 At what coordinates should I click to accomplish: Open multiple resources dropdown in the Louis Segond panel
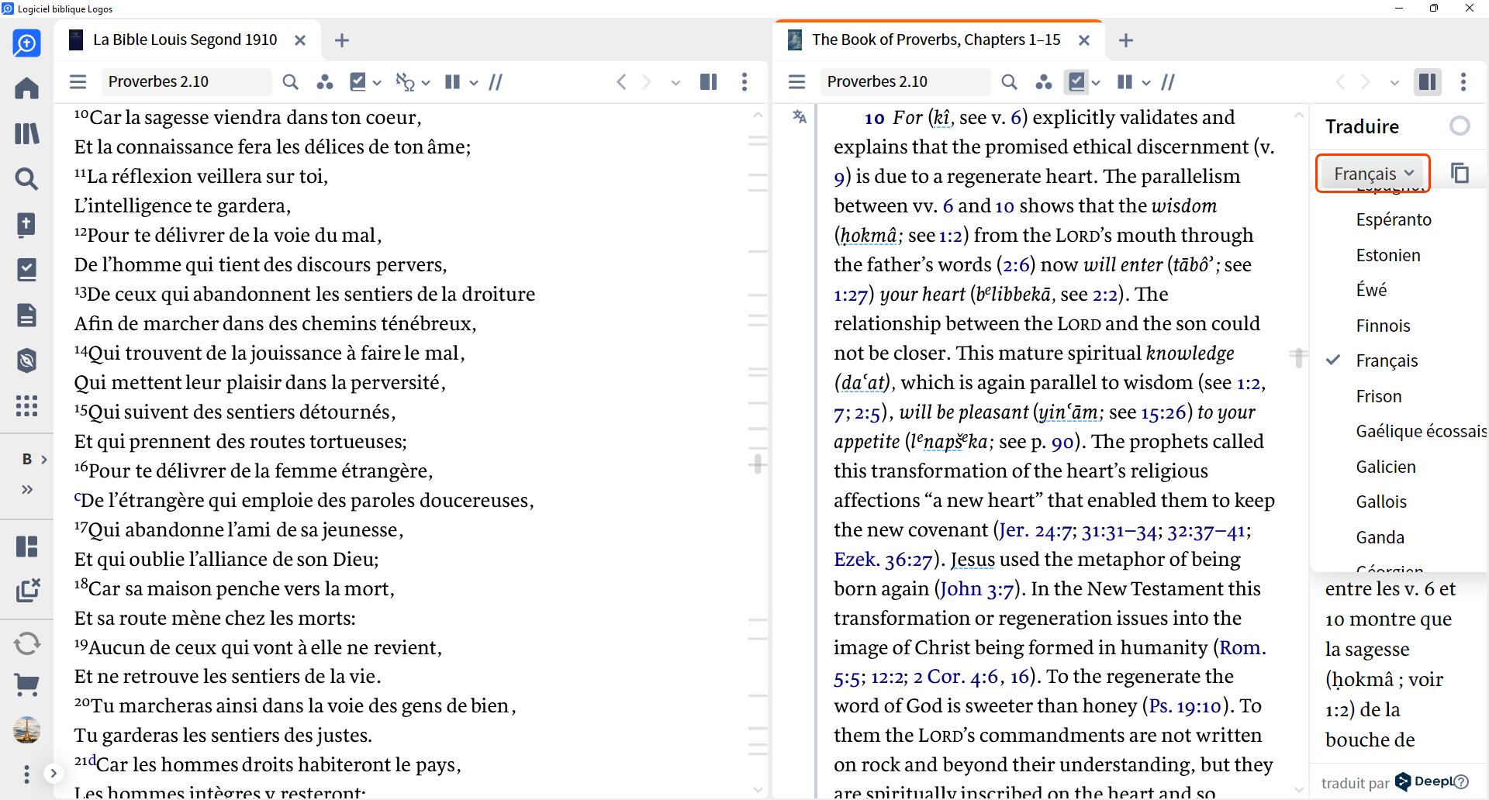(x=473, y=82)
